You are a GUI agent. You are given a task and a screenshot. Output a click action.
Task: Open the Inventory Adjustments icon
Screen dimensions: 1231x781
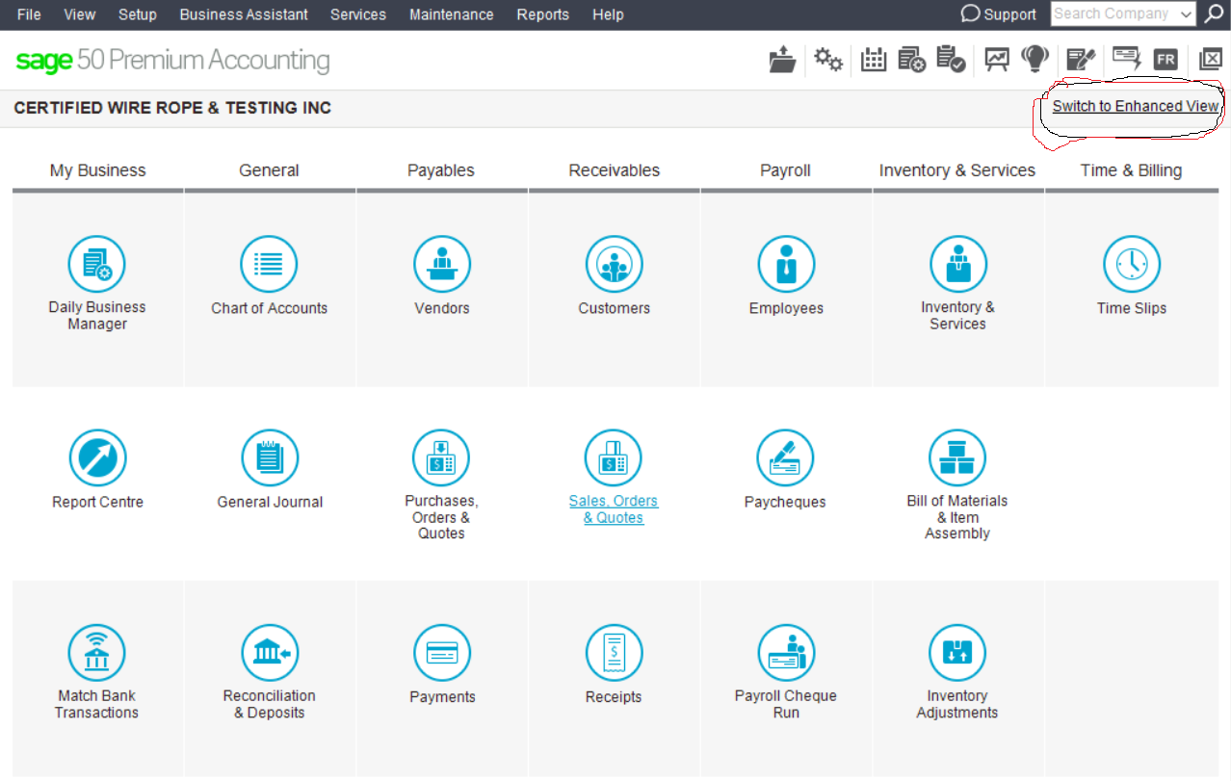tap(957, 653)
